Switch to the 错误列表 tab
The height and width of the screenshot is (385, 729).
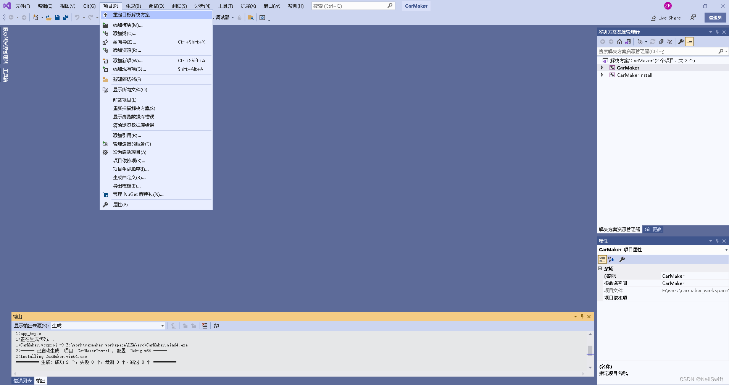[23, 381]
